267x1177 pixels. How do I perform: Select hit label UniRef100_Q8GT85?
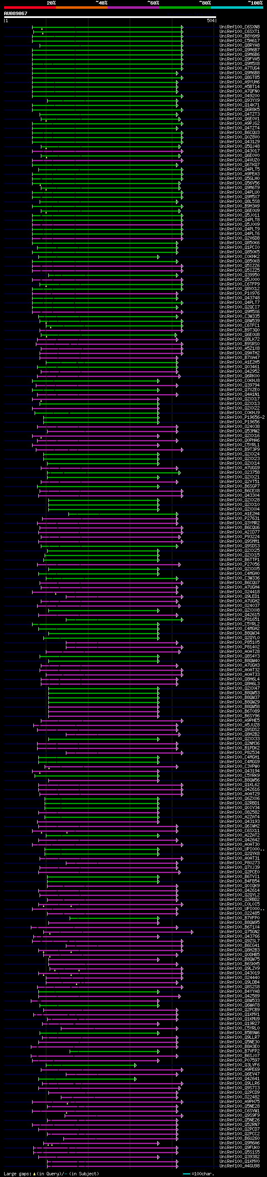[239, 78]
